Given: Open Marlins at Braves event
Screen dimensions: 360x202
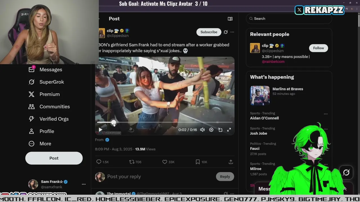Looking at the screenshot, I should (x=288, y=89).
